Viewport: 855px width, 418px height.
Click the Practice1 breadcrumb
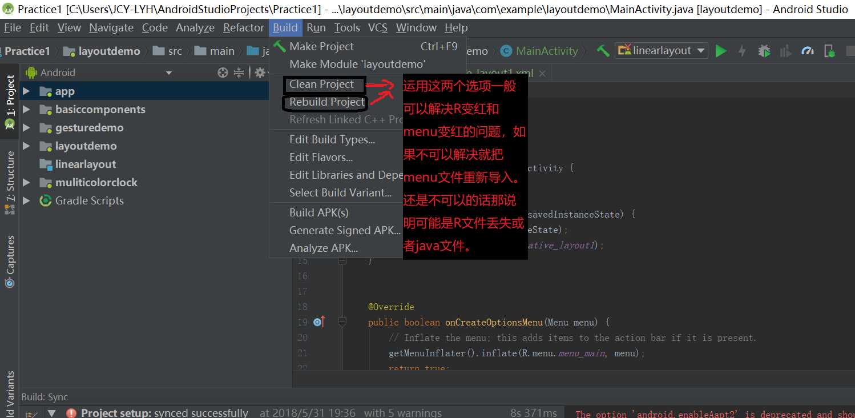[27, 51]
